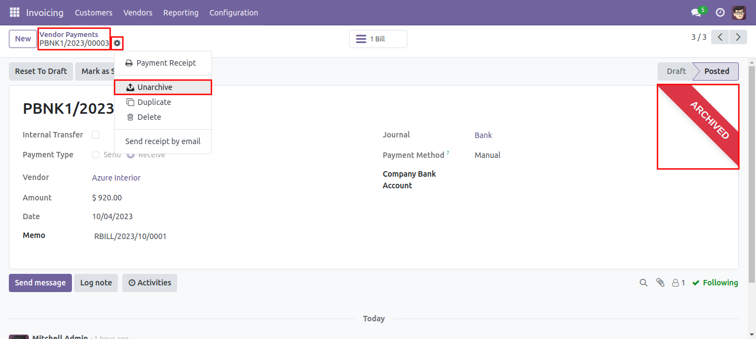The height and width of the screenshot is (339, 756).
Task: Open the Customers menu
Action: (94, 12)
